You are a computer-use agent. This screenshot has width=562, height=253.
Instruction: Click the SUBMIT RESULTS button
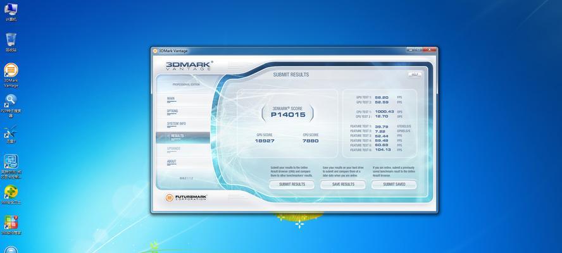[292, 185]
